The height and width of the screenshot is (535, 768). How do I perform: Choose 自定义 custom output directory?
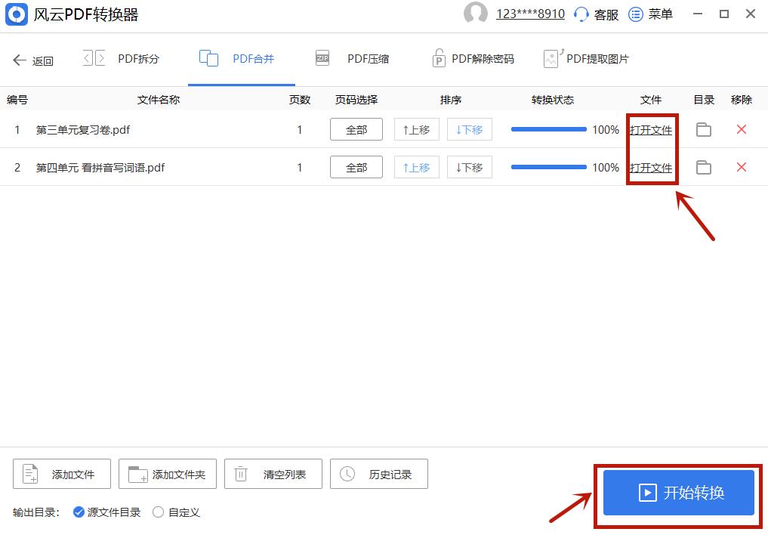click(x=158, y=512)
